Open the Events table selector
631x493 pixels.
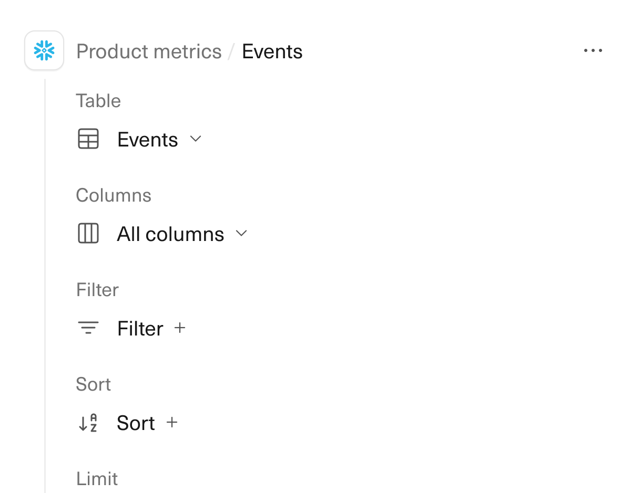pos(148,140)
